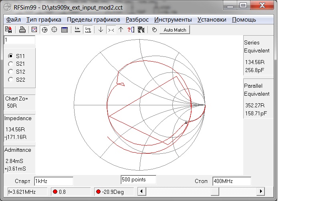Click the small circle icon beside Auto Match

coord(154,30)
